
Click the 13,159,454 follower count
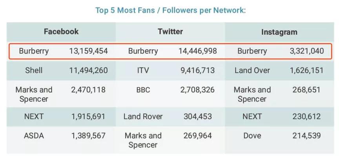88,51
